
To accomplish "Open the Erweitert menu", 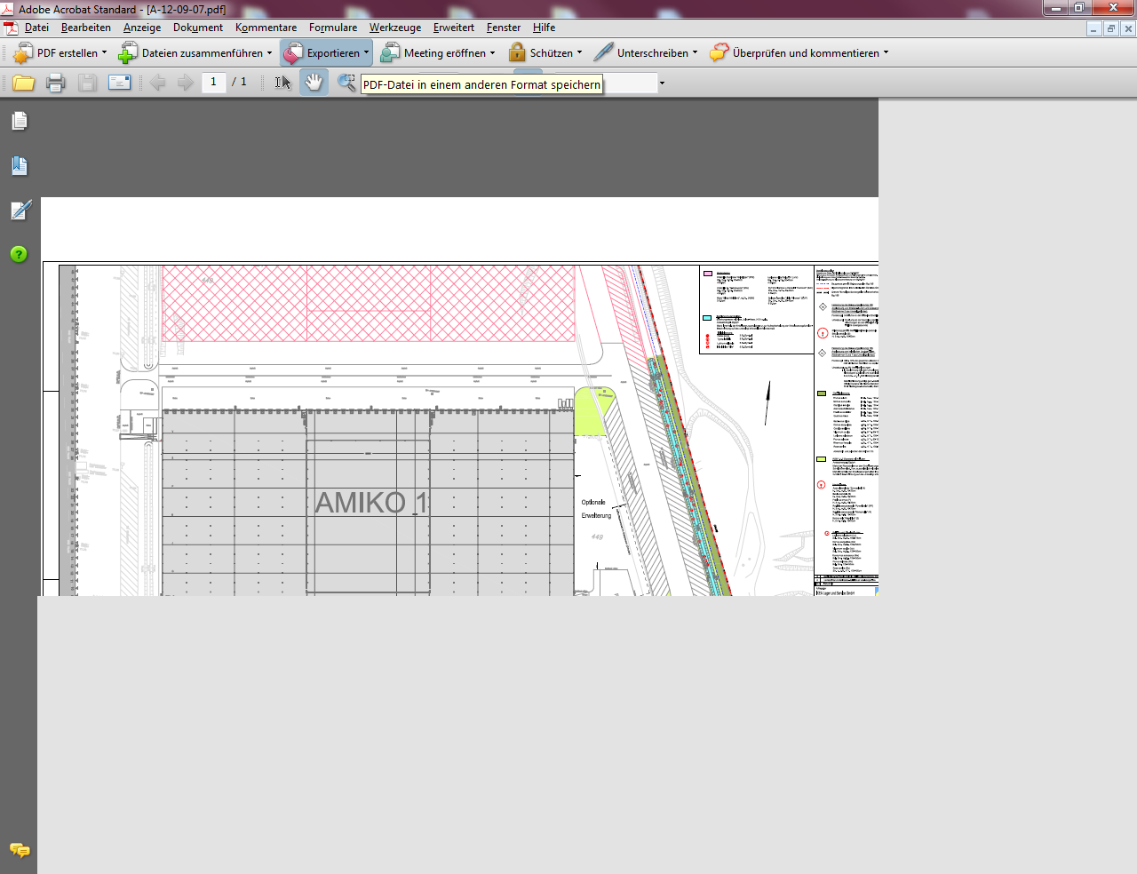I will [454, 28].
